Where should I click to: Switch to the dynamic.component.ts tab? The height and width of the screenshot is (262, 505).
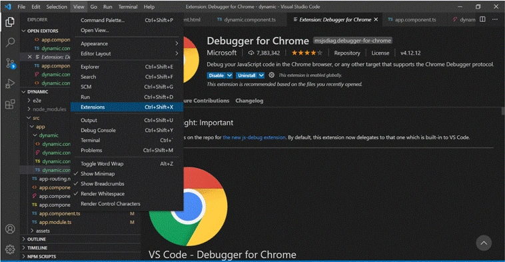pyautogui.click(x=250, y=19)
